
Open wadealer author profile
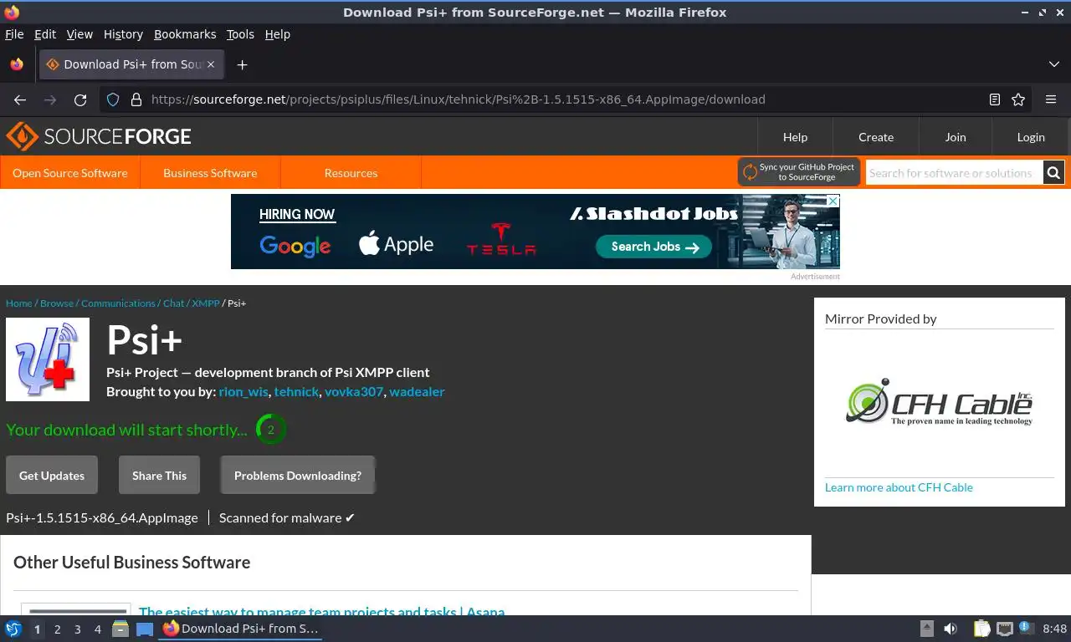pos(417,391)
